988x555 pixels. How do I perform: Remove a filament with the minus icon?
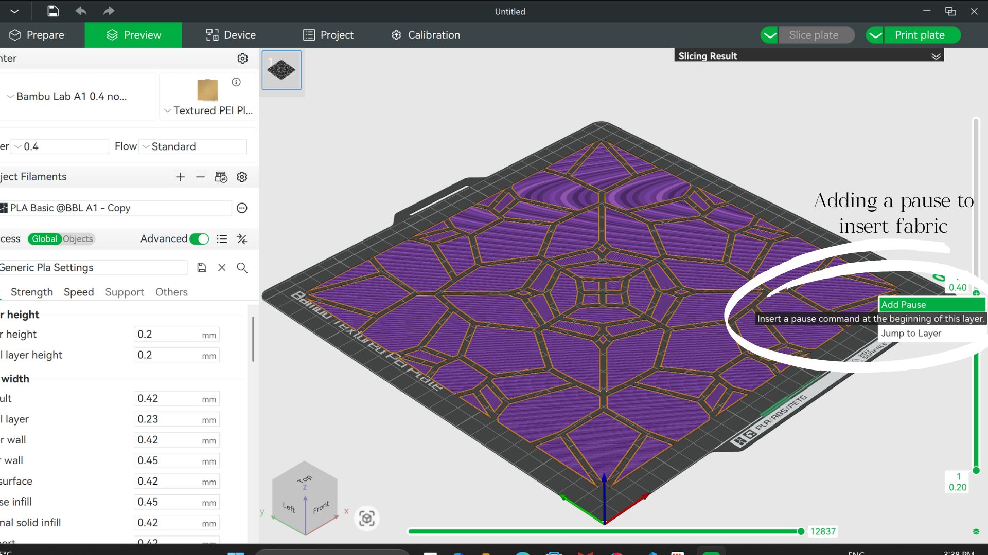coord(200,177)
